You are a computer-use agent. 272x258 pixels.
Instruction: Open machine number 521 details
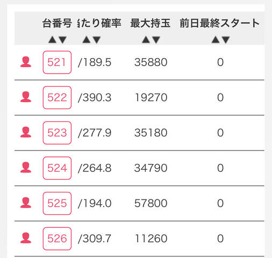coord(57,62)
